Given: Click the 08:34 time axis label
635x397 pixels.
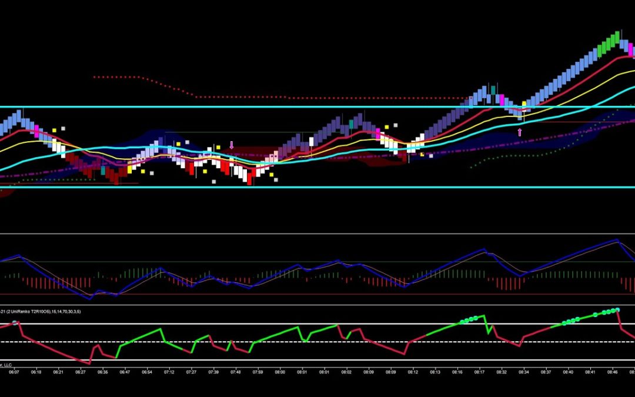Looking at the screenshot, I should tap(523, 372).
